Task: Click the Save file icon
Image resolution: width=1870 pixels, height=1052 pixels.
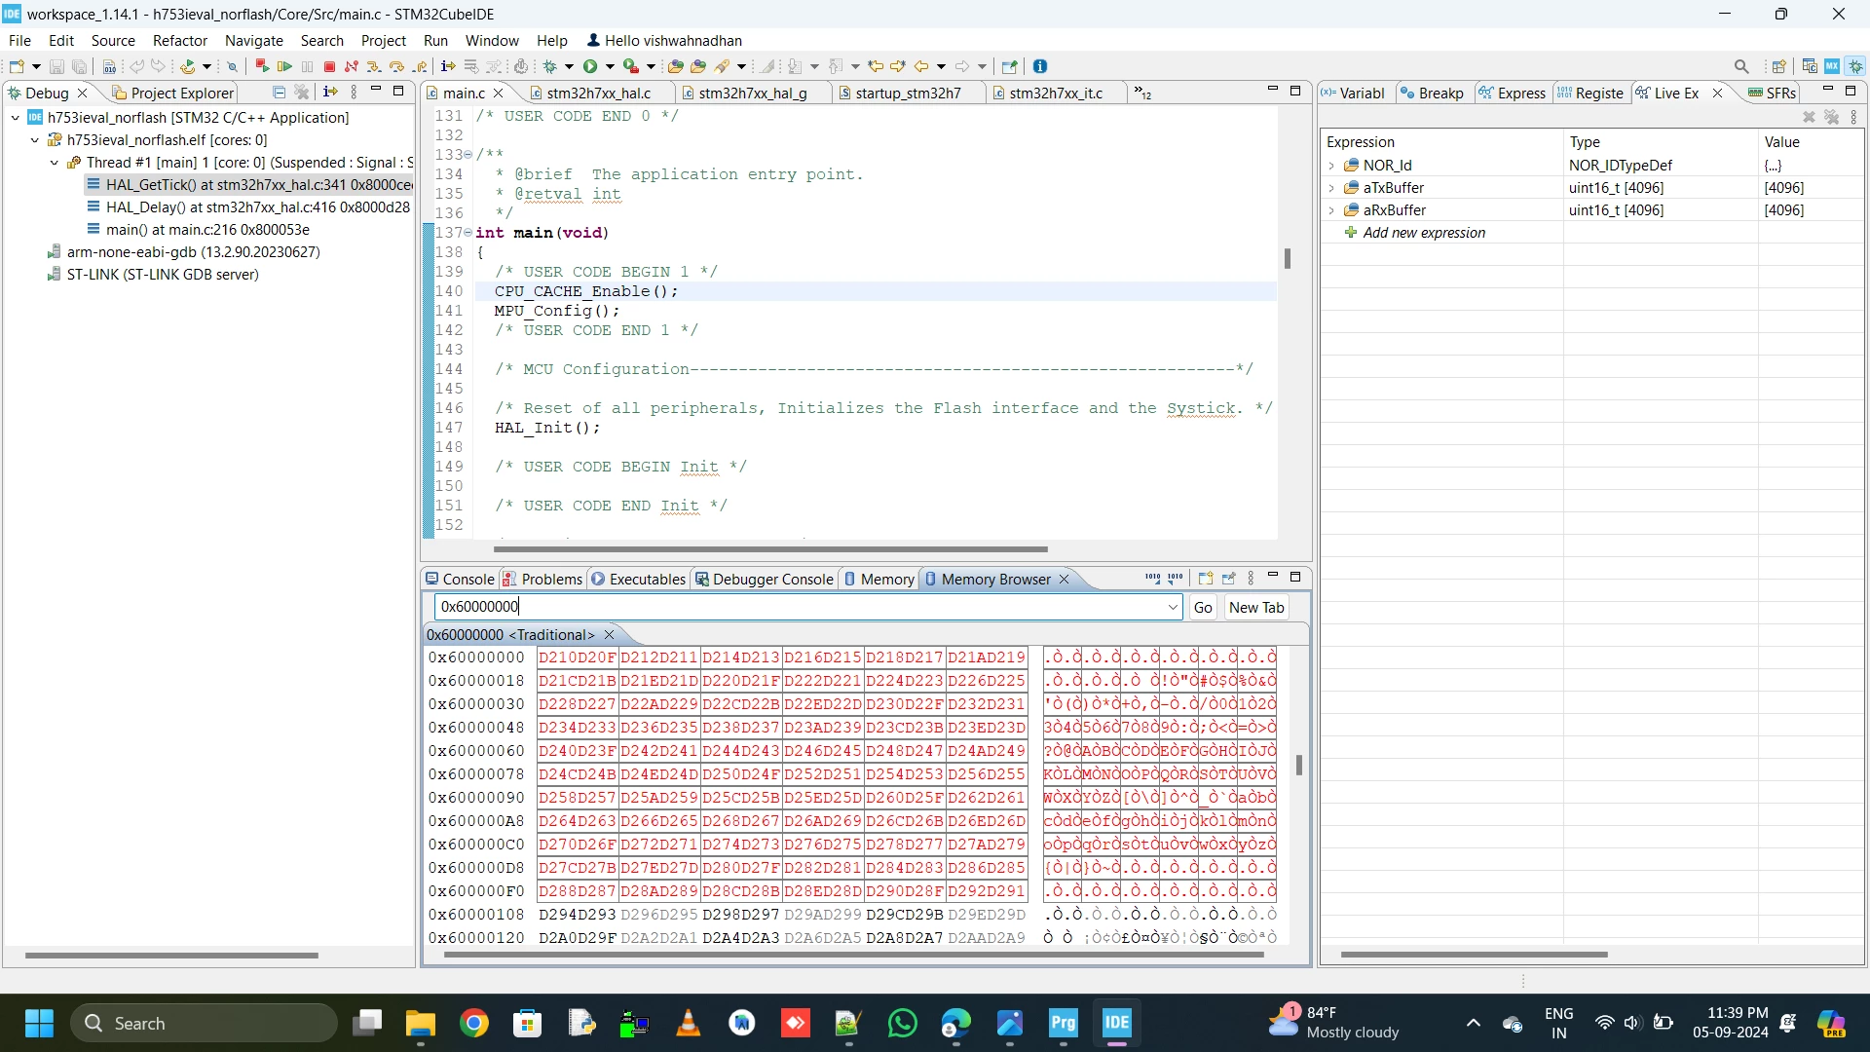Action: click(56, 66)
